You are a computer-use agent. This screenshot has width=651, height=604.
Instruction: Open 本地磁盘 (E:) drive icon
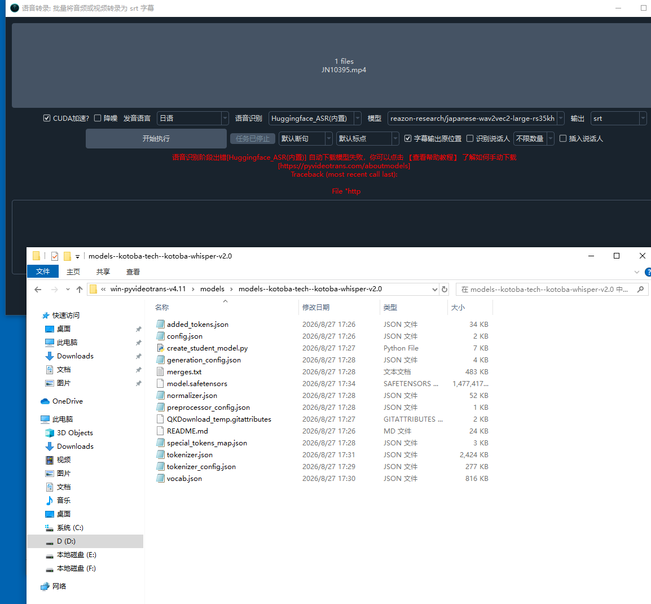(x=50, y=555)
